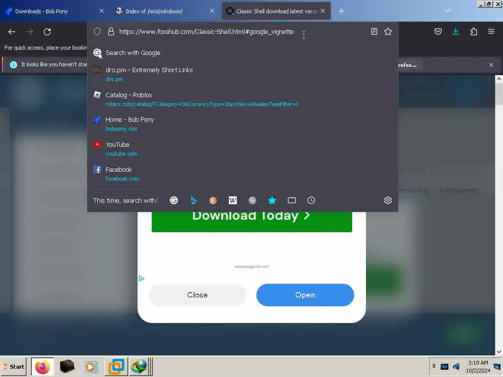The image size is (503, 377).
Task: Click the blue Open button
Action: (x=305, y=295)
